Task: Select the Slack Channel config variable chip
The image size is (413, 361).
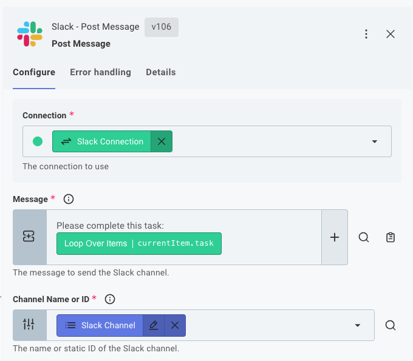Action: tap(100, 325)
